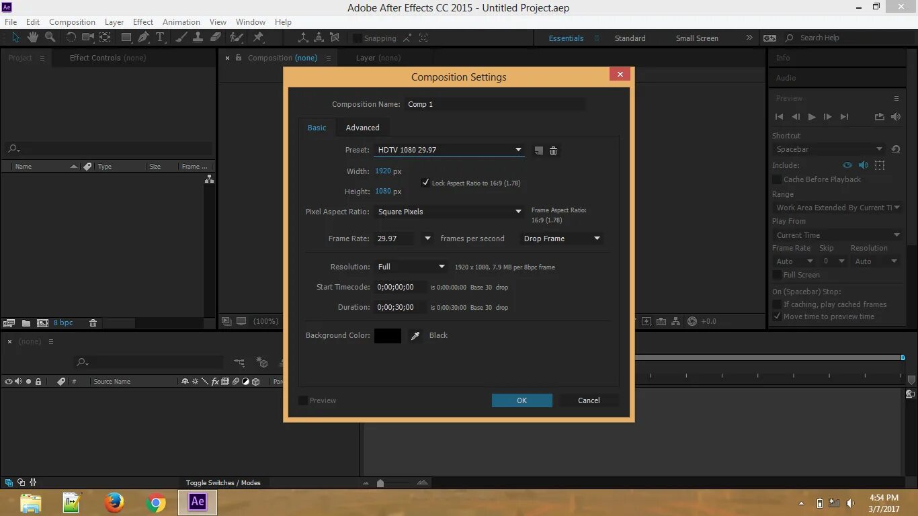Screen dimensions: 918x516
Task: Select the Pan Behind anchor point tool
Action: (106, 38)
